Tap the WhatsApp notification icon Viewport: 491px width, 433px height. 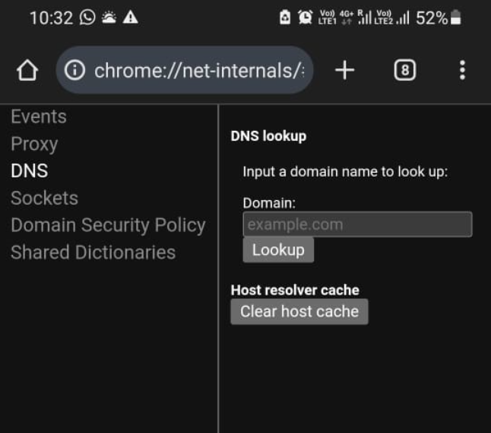coord(87,18)
